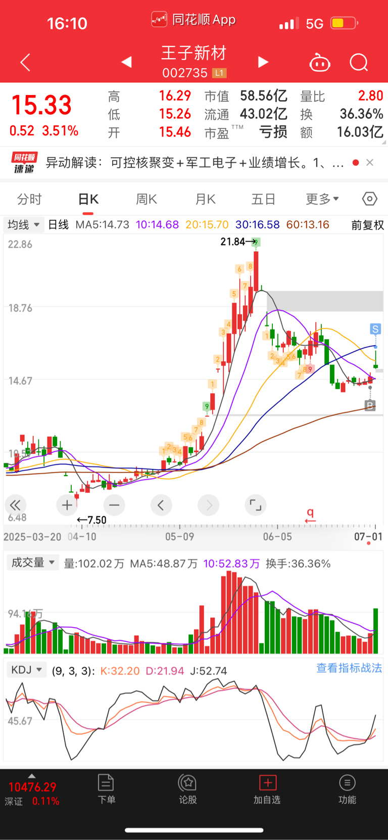Tap the 流通 43.02亿 value
The height and width of the screenshot is (840, 388).
[x=263, y=114]
